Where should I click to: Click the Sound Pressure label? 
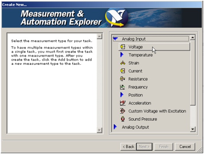[143, 119]
